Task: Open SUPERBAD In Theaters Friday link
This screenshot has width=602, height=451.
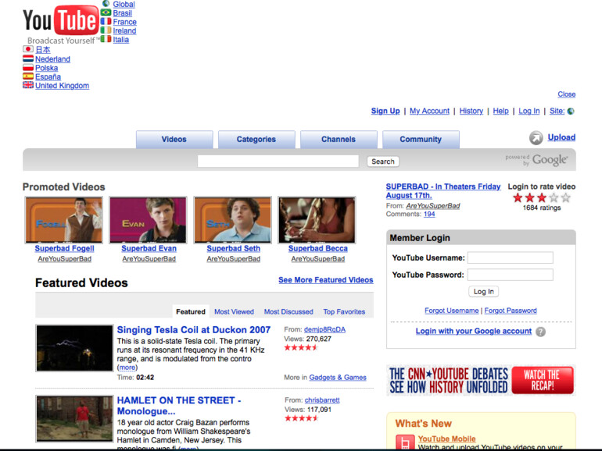Action: click(443, 191)
